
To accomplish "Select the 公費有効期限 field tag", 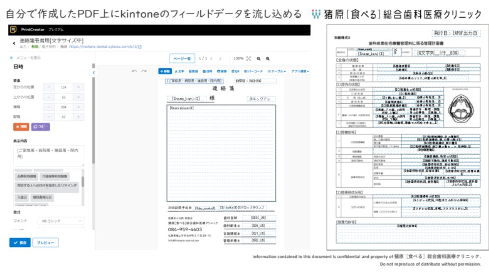I will click(27, 176).
